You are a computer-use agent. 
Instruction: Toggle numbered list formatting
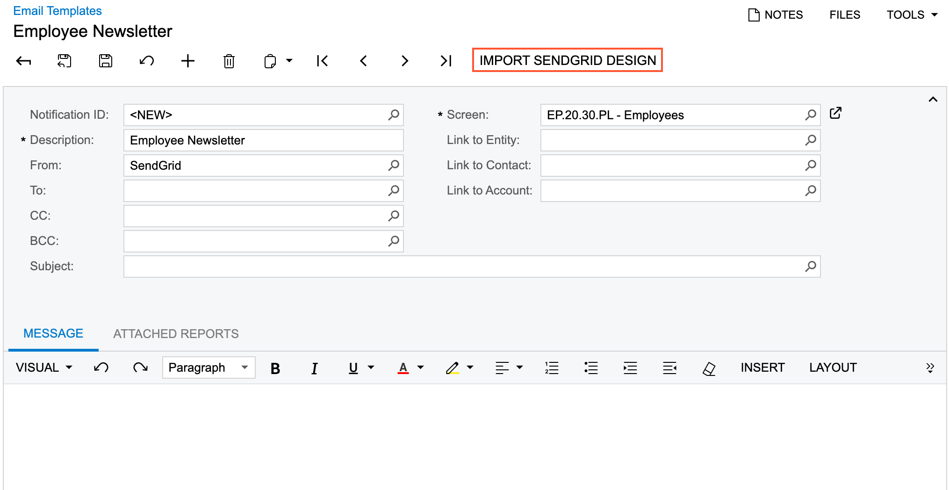552,368
